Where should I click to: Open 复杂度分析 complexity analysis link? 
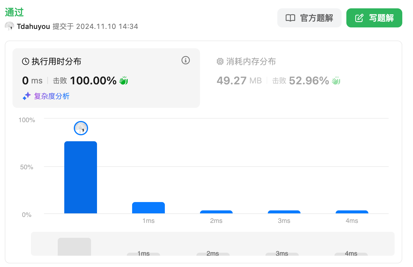51,96
